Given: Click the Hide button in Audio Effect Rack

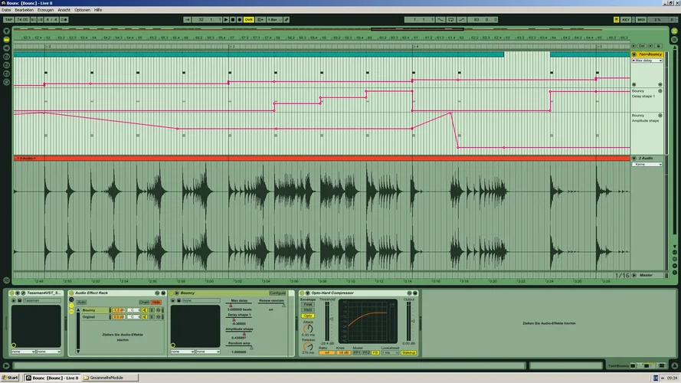Looking at the screenshot, I should 156,302.
